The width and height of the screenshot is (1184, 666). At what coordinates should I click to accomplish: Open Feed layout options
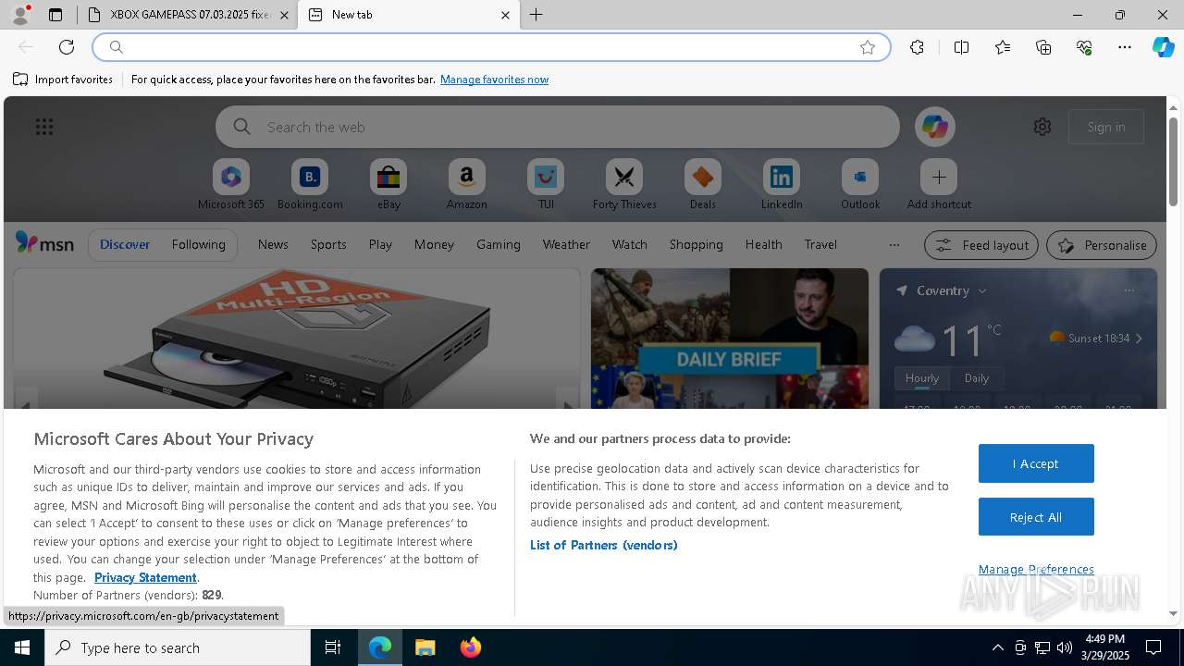981,245
